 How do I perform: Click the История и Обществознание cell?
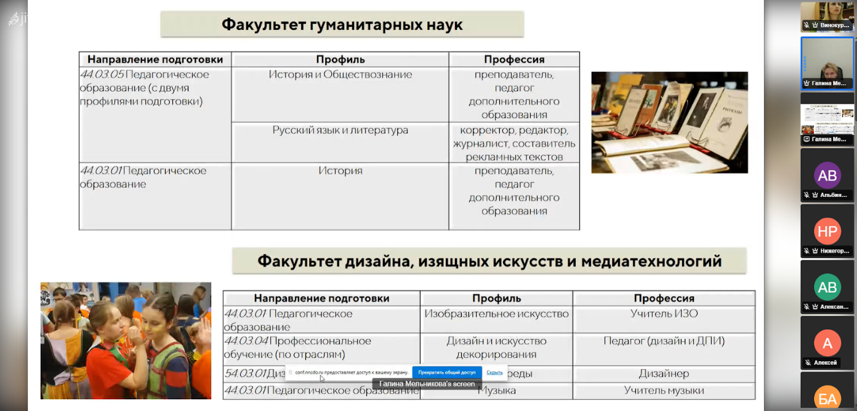click(340, 95)
